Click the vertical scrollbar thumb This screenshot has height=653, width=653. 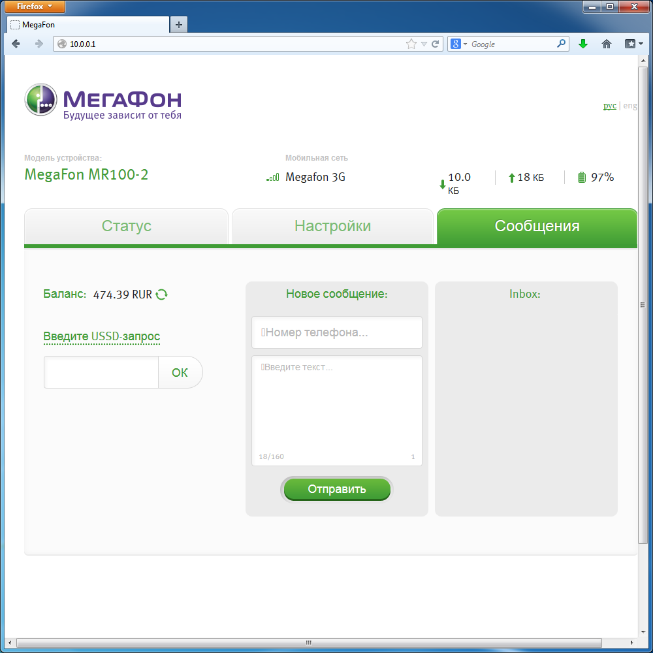tap(643, 305)
